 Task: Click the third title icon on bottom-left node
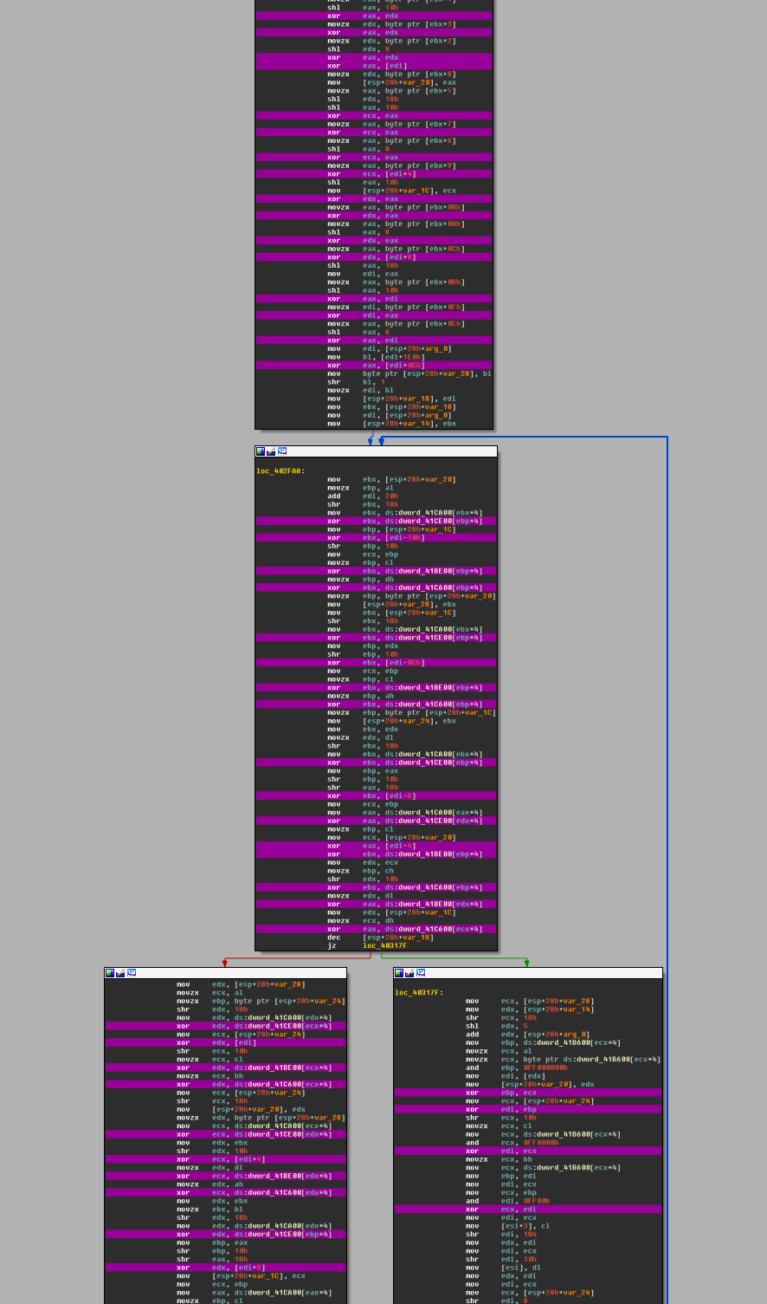(x=132, y=973)
